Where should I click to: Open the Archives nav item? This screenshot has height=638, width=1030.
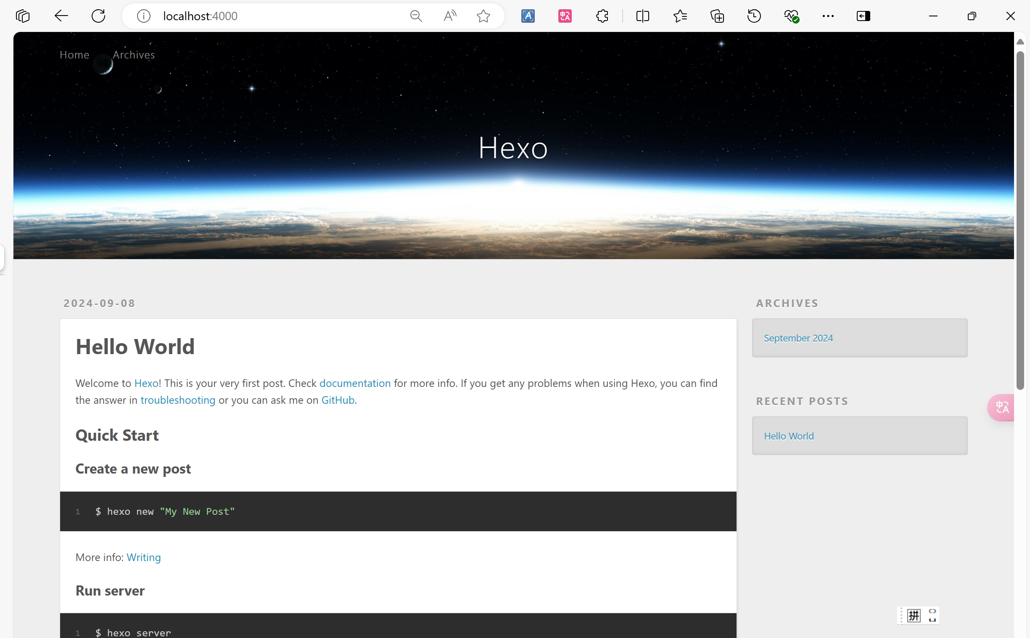click(134, 55)
